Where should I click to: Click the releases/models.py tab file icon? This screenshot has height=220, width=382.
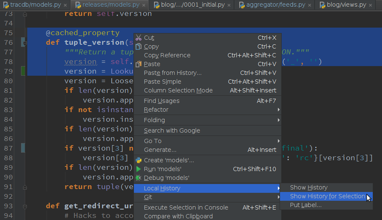78,5
